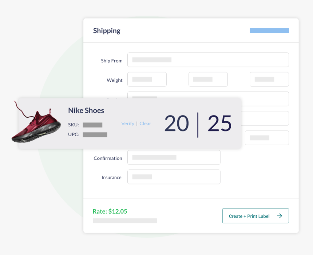Click the arrow icon on Create + Print Label
313x255 pixels.
pyautogui.click(x=280, y=216)
